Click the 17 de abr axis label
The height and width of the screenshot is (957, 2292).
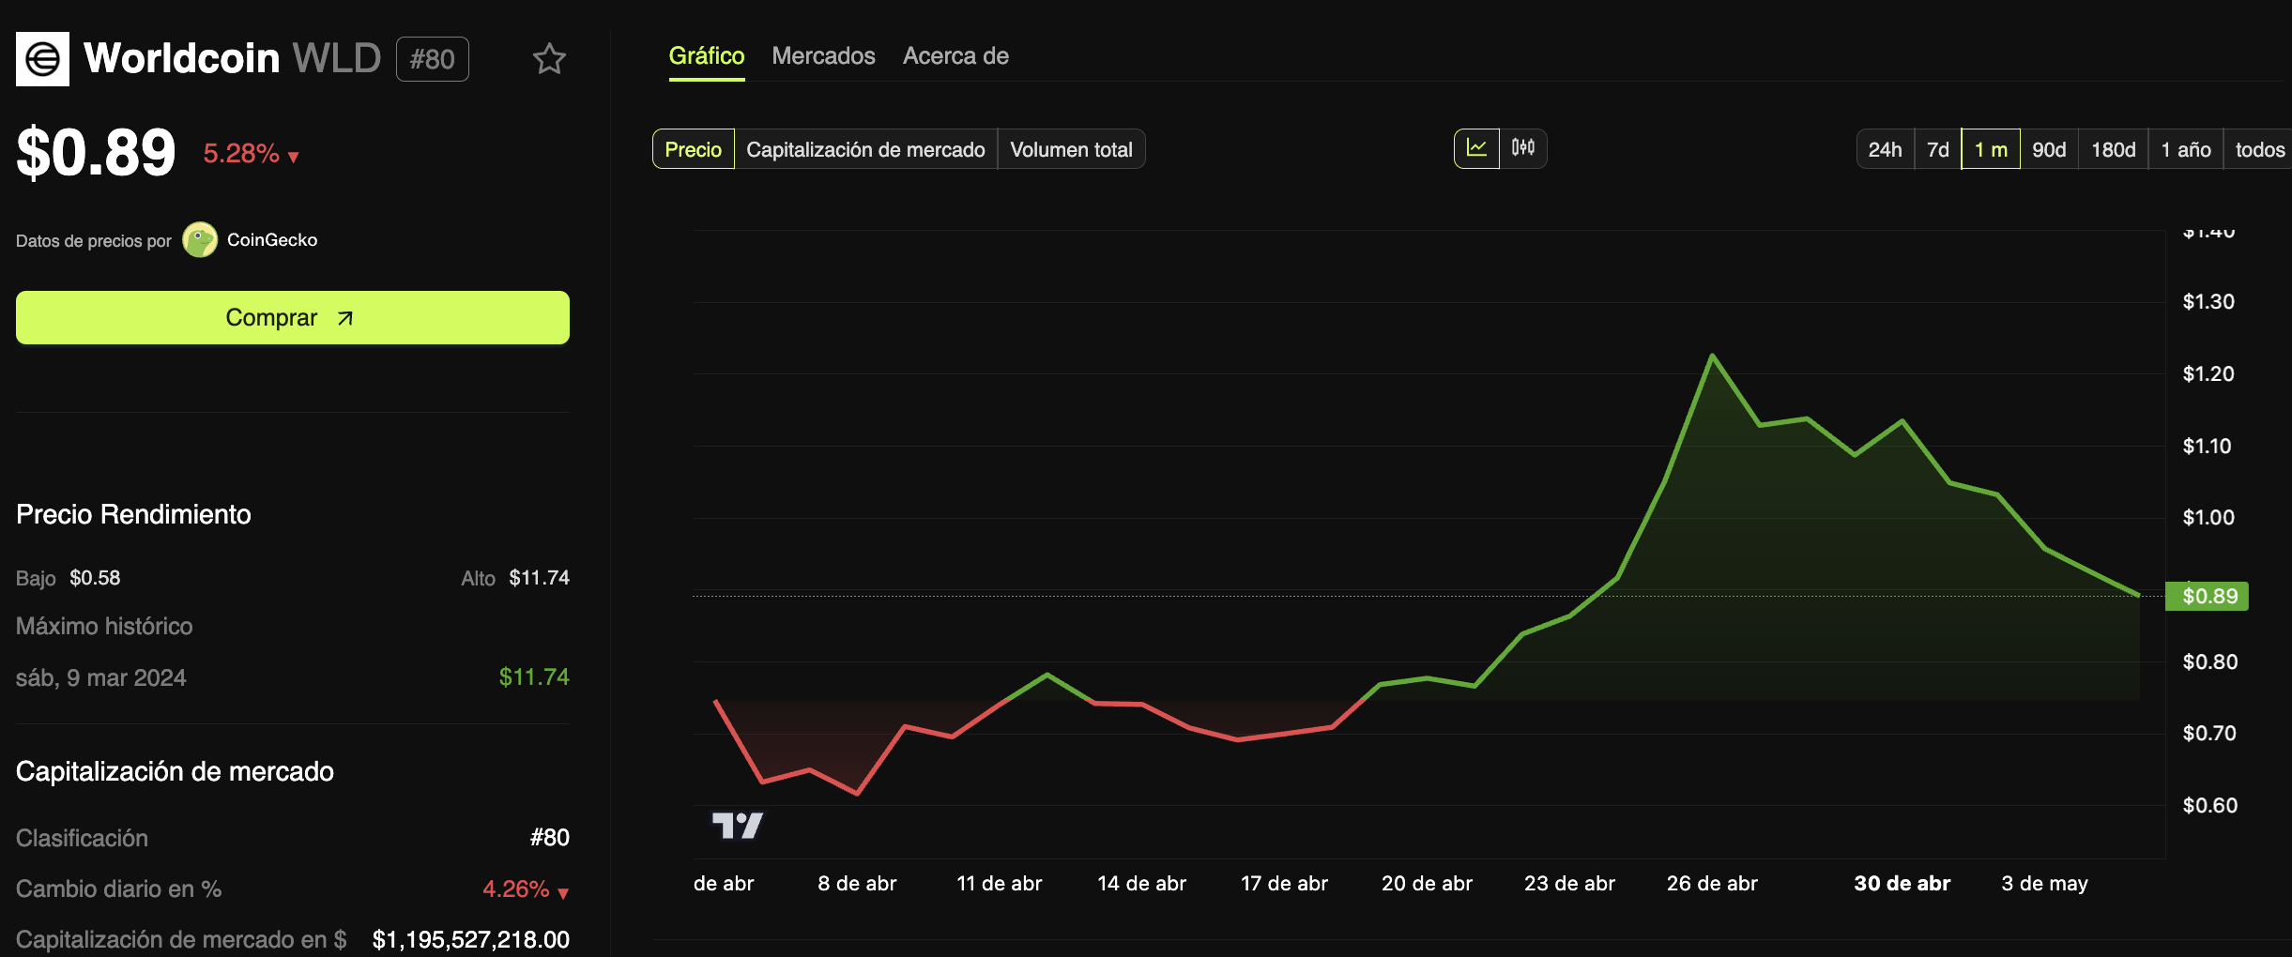tap(1284, 884)
